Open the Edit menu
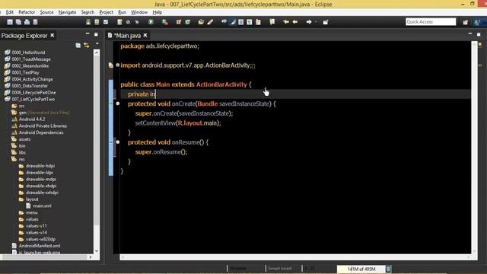Screen dimensions: 487x274 pyautogui.click(x=10, y=12)
